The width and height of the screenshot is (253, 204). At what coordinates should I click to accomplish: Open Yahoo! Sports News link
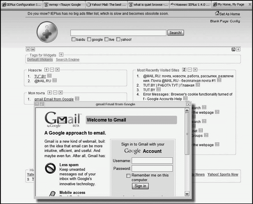pos(223,174)
